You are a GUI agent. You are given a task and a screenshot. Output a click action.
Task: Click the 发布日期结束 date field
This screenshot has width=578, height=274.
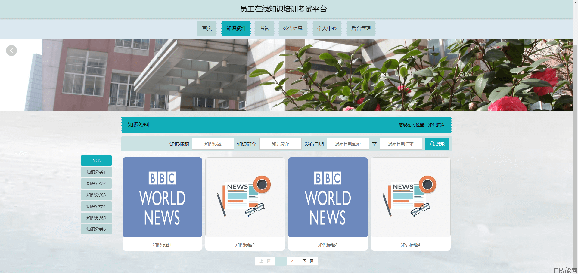(401, 144)
